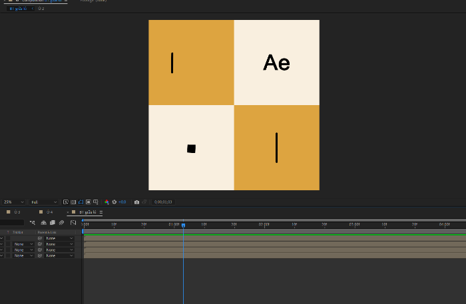Click the parent pick whip on layer 3
The image size is (466, 304).
pos(40,249)
